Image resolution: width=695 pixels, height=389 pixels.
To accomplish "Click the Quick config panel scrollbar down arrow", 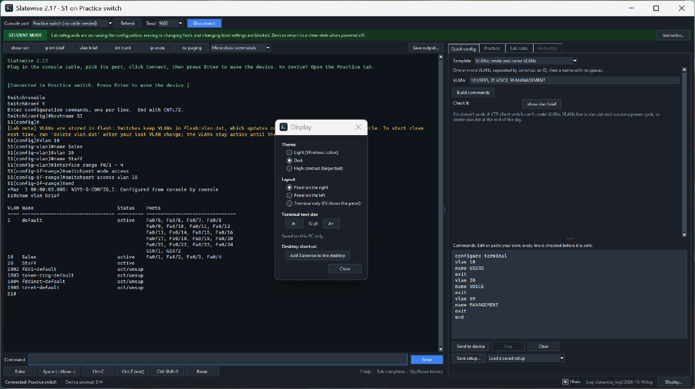I will (x=684, y=235).
